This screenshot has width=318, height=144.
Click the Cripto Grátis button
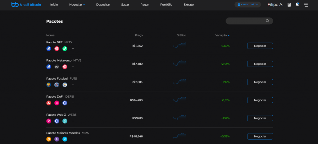pos(248,5)
